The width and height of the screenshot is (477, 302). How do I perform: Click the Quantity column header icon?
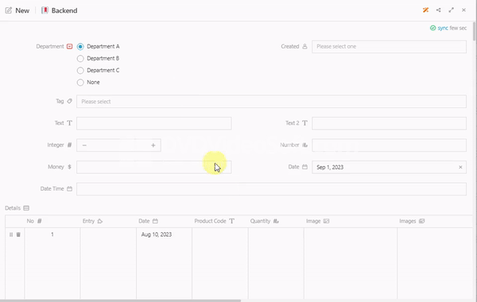pyautogui.click(x=276, y=221)
